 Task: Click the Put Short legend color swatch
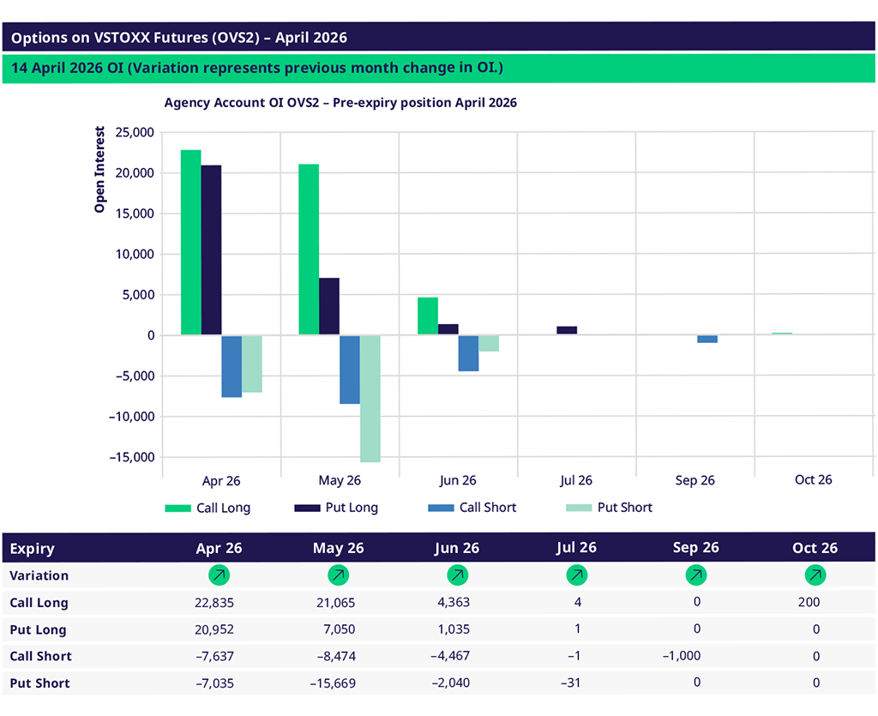tap(579, 508)
